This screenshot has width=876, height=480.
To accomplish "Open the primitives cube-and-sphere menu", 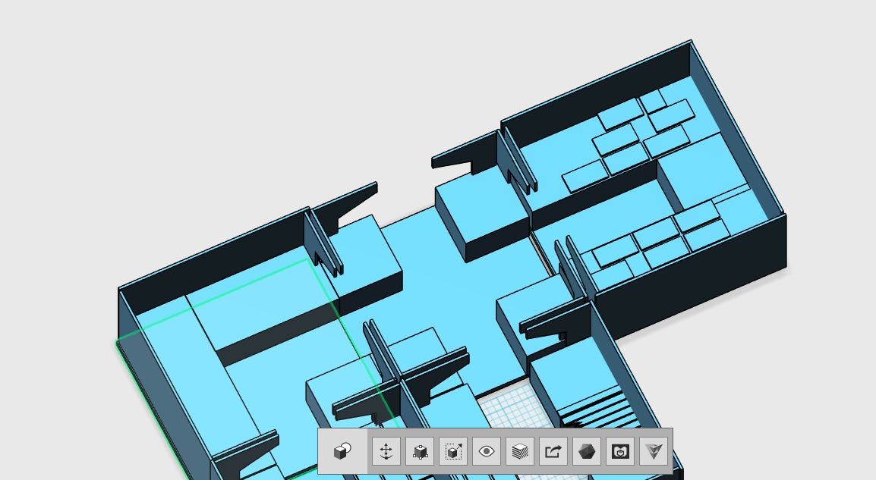I will click(342, 451).
